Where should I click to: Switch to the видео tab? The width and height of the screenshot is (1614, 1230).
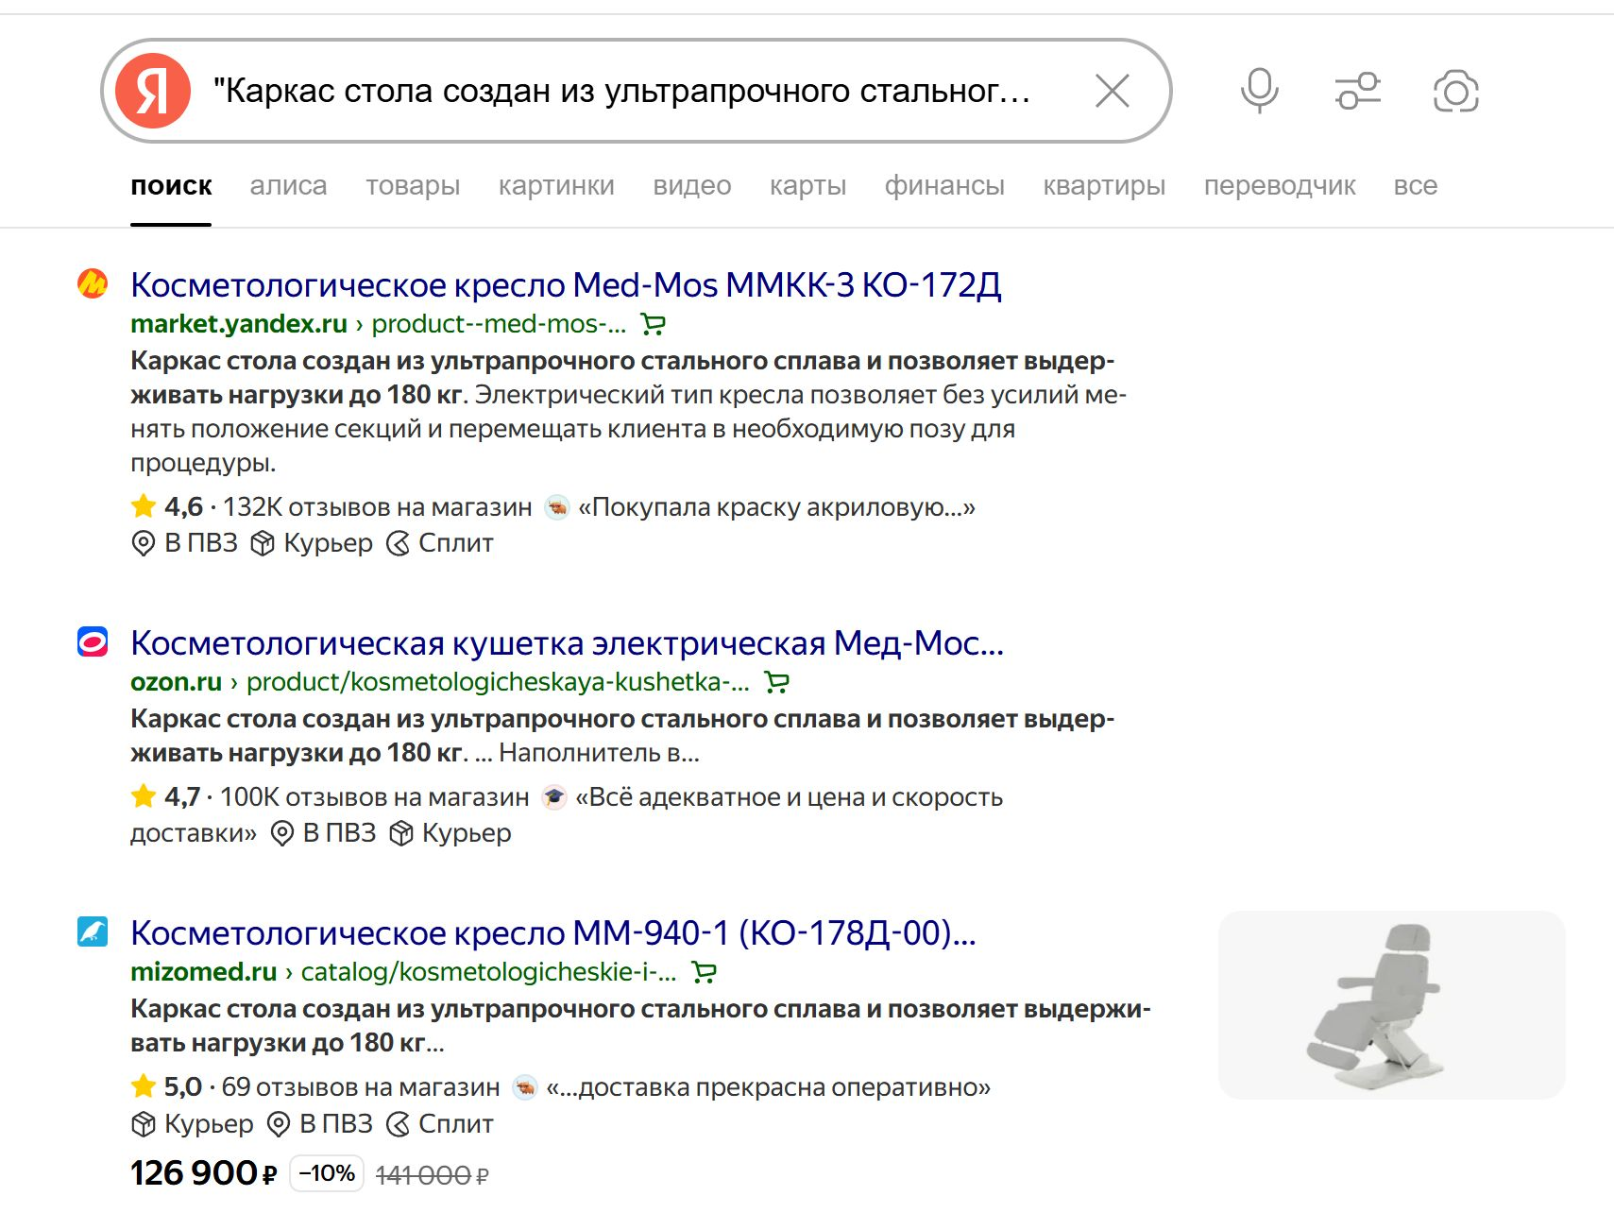[693, 185]
